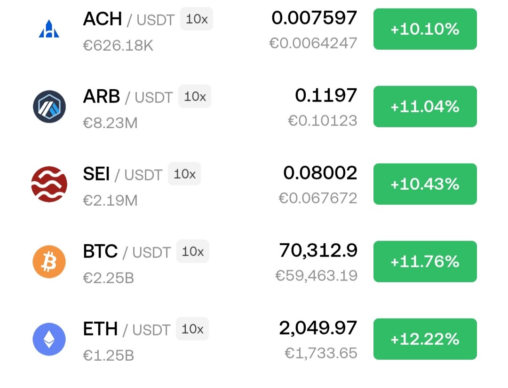The image size is (508, 388).
Task: Tap the Arbitrum ARB coin icon
Action: coord(49,107)
